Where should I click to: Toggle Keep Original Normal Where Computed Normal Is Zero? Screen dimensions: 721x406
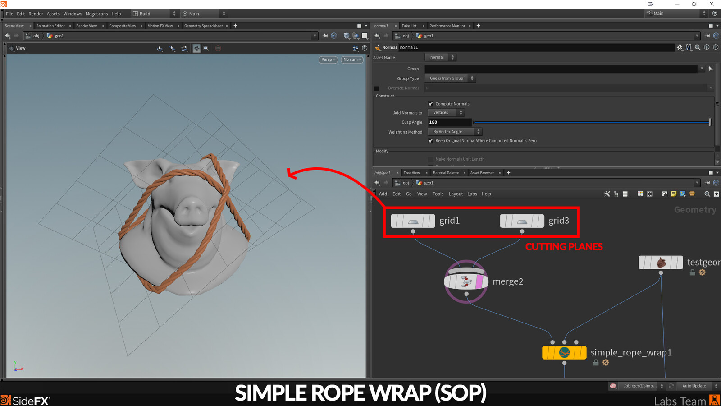(431, 141)
